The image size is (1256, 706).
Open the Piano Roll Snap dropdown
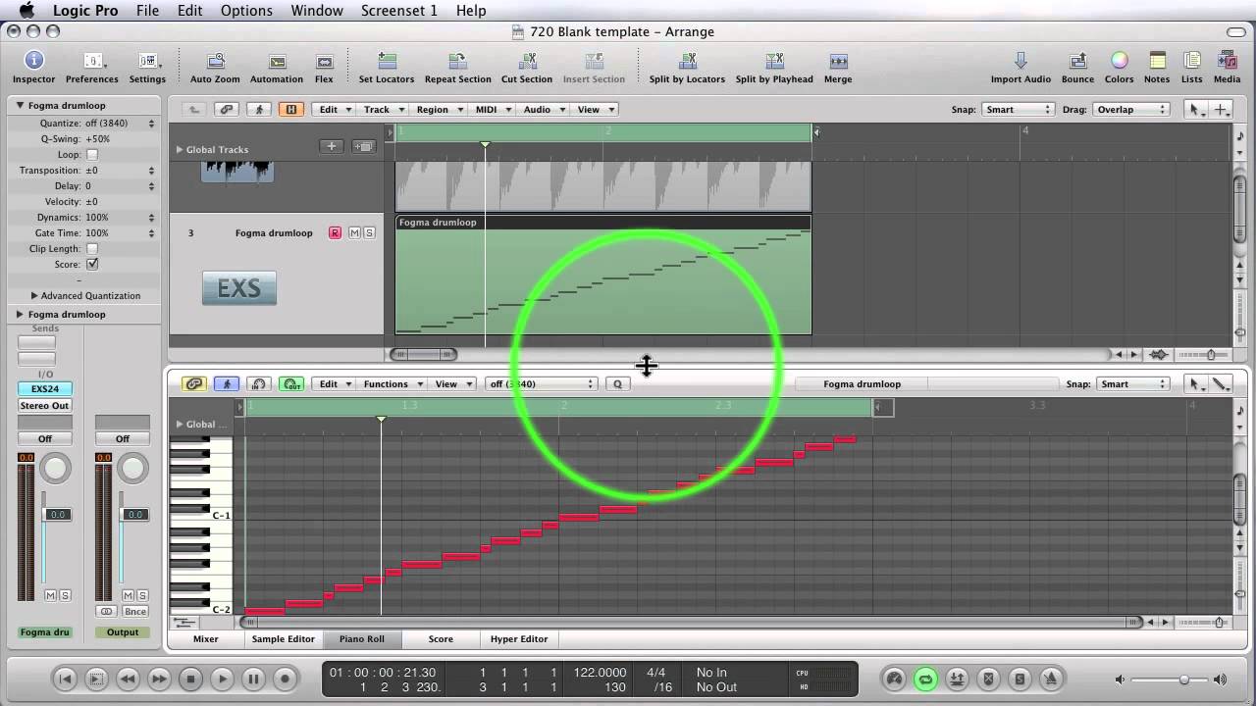pyautogui.click(x=1133, y=383)
